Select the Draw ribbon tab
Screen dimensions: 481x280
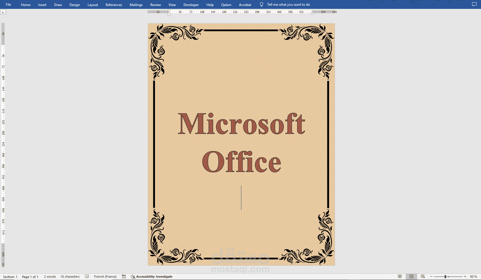point(58,5)
